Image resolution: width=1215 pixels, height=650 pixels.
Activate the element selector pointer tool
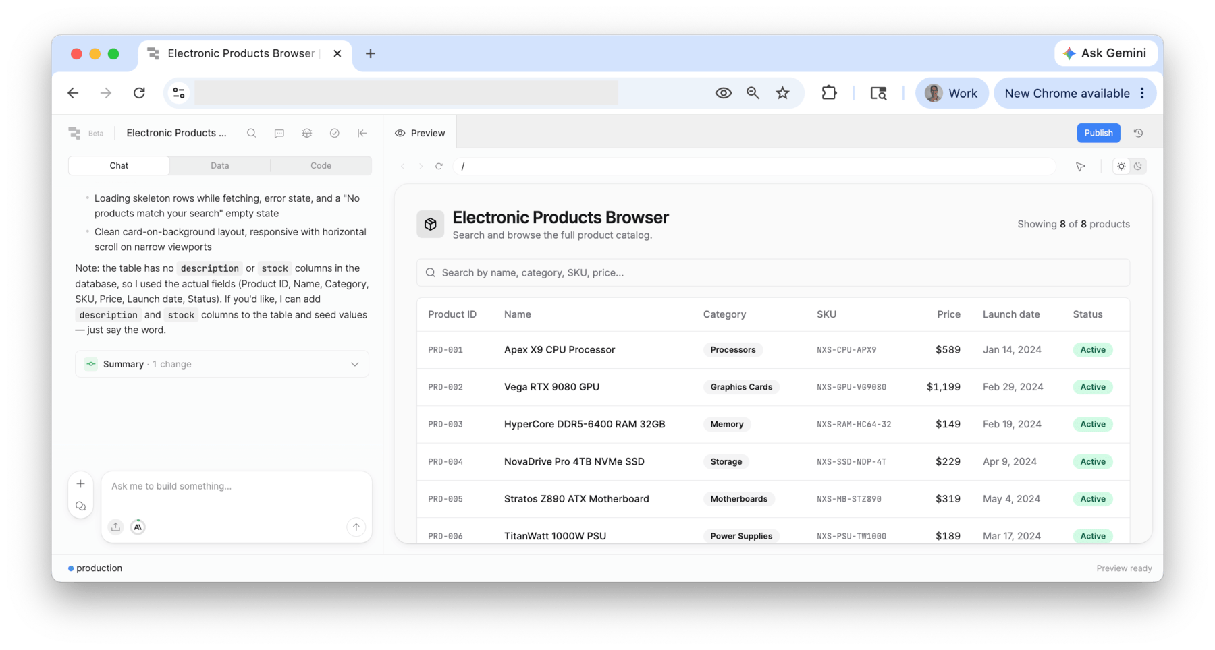[x=1081, y=167]
